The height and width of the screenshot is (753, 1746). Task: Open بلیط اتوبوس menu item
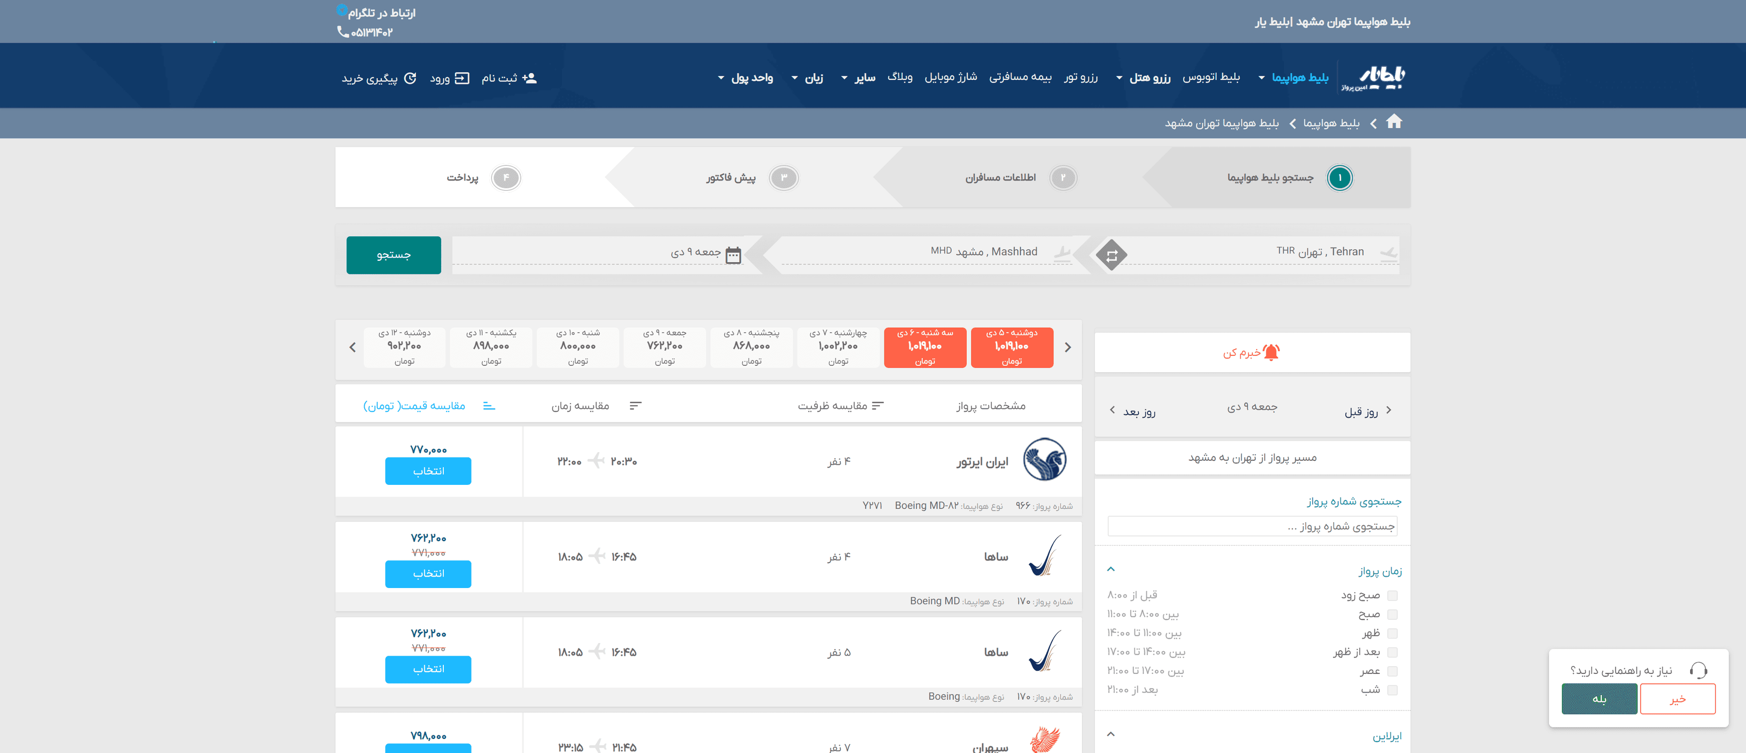pos(1210,76)
